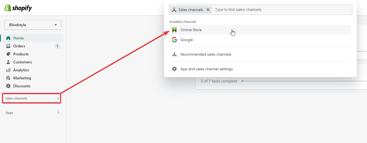Open the Orders icon in sidebar
This screenshot has height=143, width=367.
click(8, 46)
